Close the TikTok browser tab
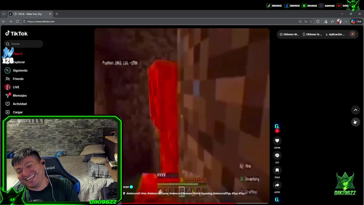The height and width of the screenshot is (205, 364). (x=50, y=14)
